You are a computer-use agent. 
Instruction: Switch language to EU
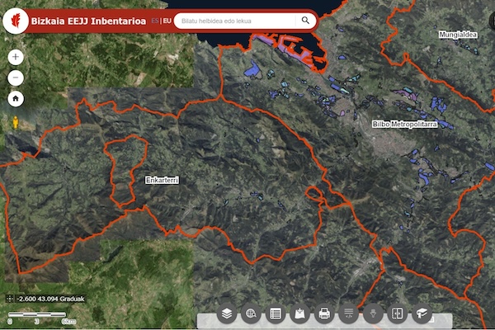click(167, 21)
